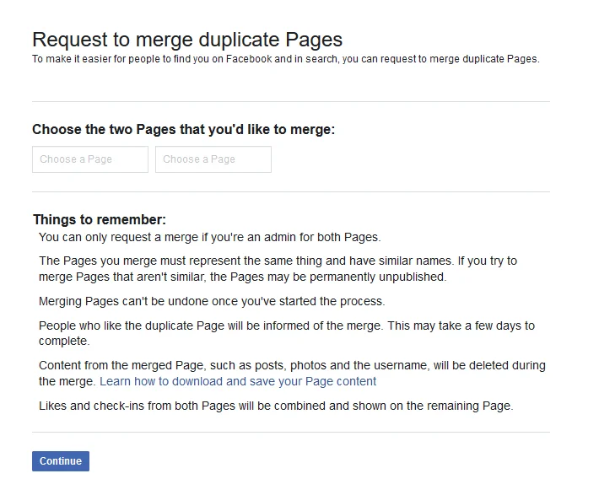Select the Choose the two Pages heading
Screen dimensions: 599x495
tap(183, 130)
